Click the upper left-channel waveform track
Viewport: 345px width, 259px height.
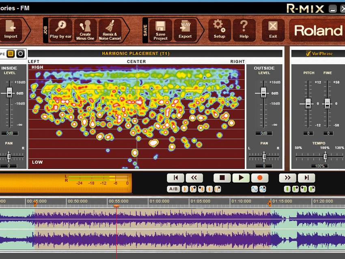[172, 219]
